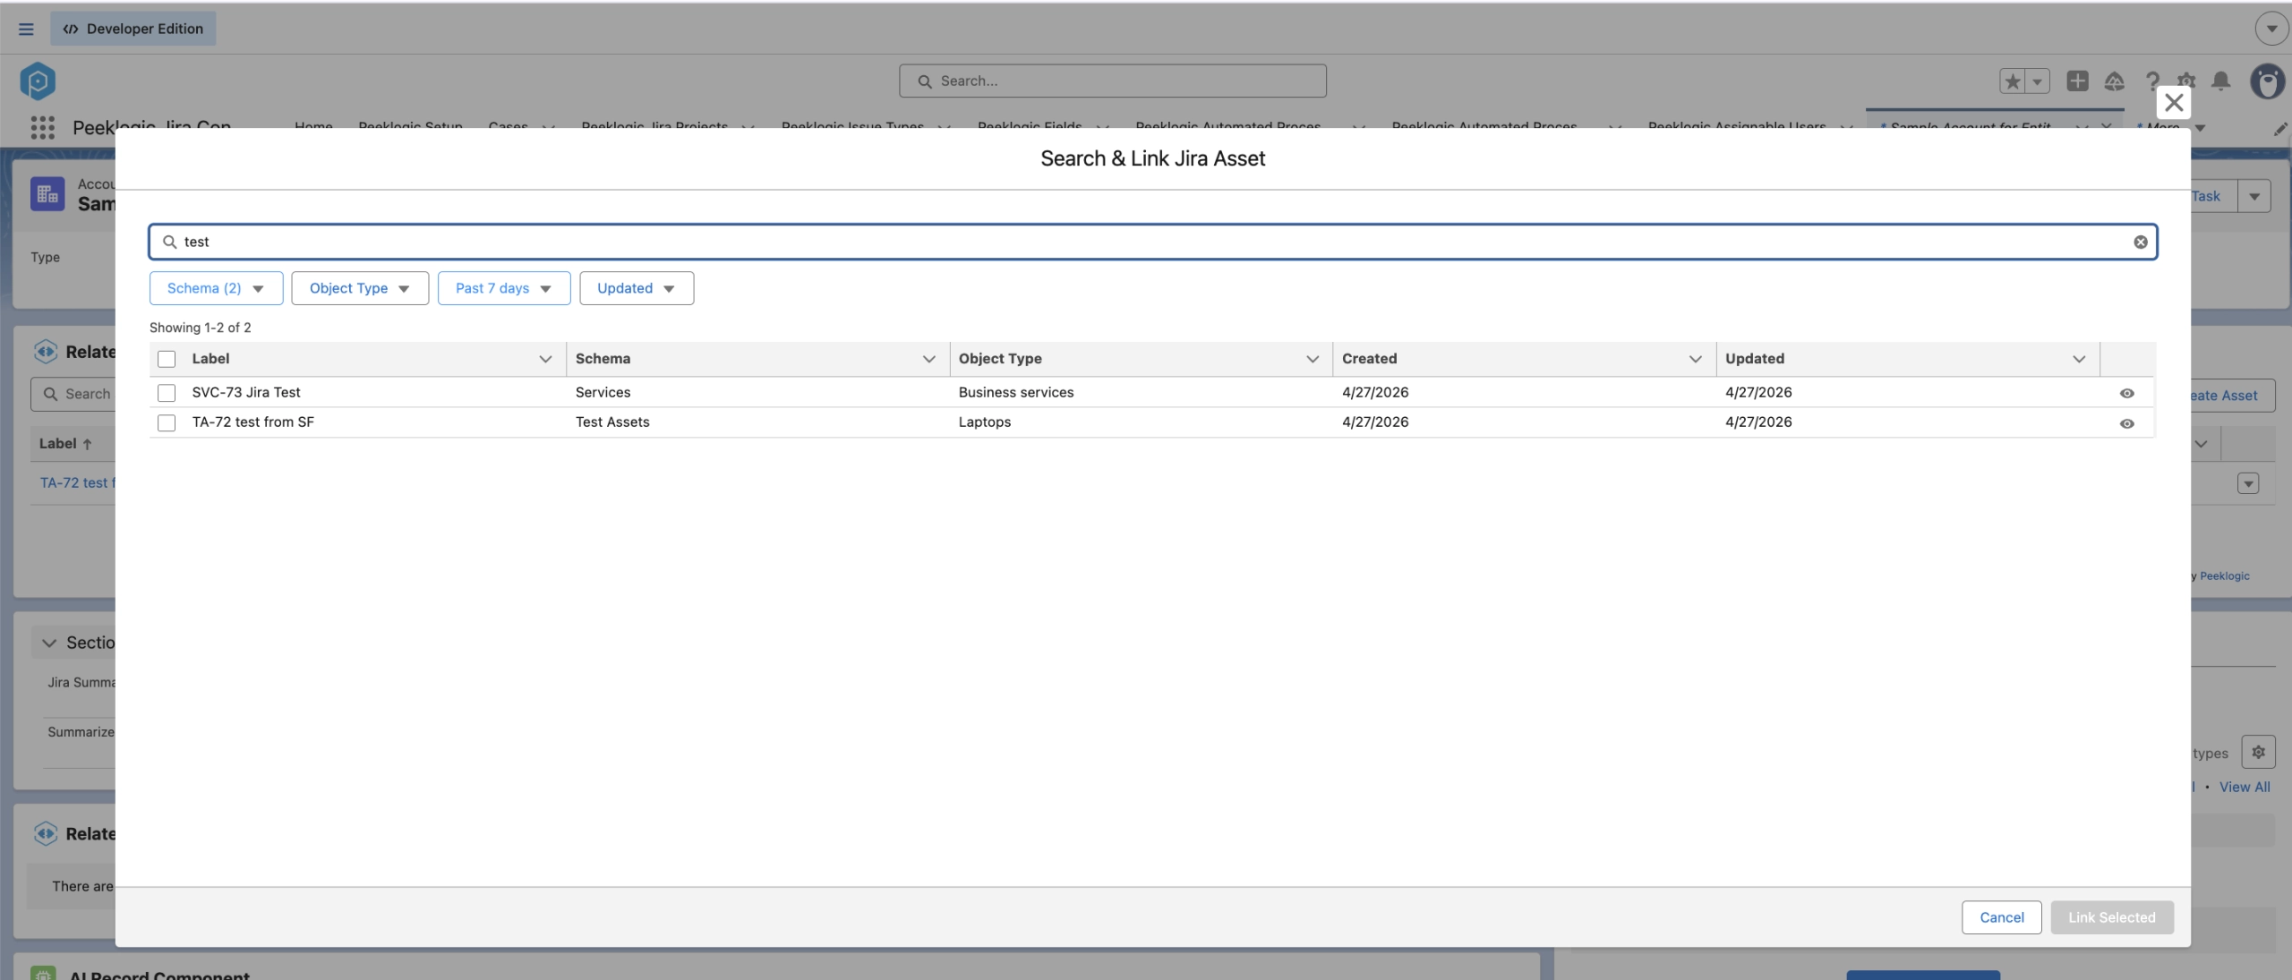Open the Object Type filter dropdown
Image resolution: width=2292 pixels, height=980 pixels.
360,288
